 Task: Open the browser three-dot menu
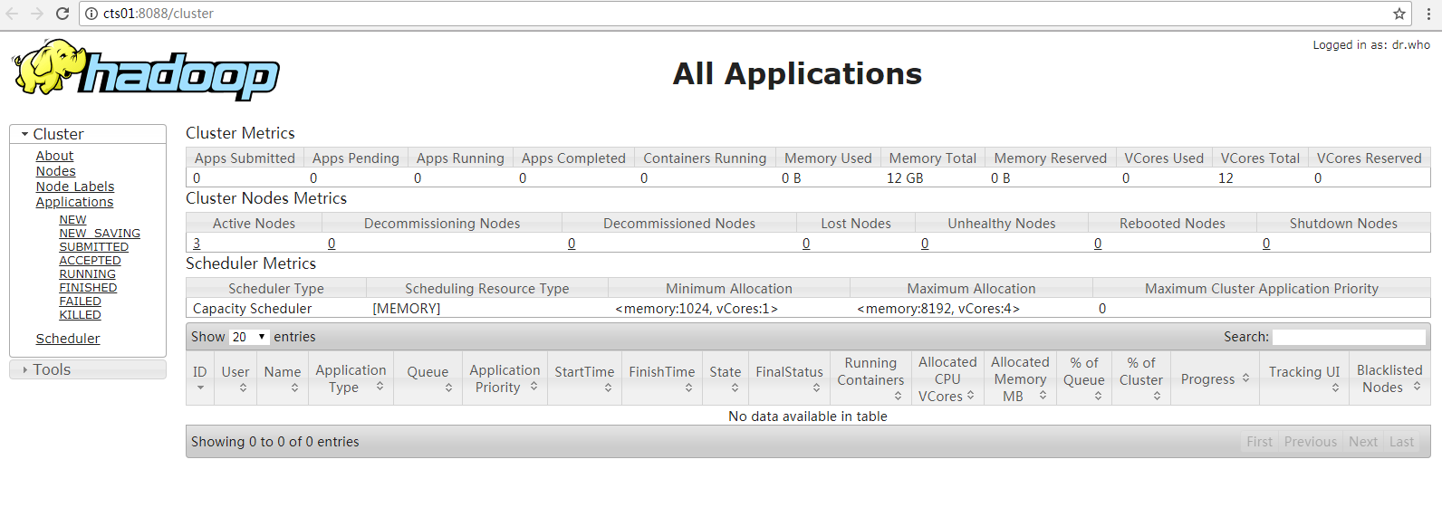pos(1428,14)
